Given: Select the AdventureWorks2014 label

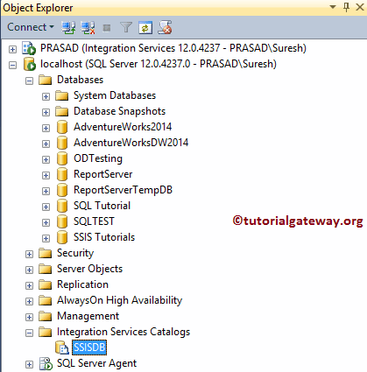Looking at the screenshot, I should (x=123, y=127).
